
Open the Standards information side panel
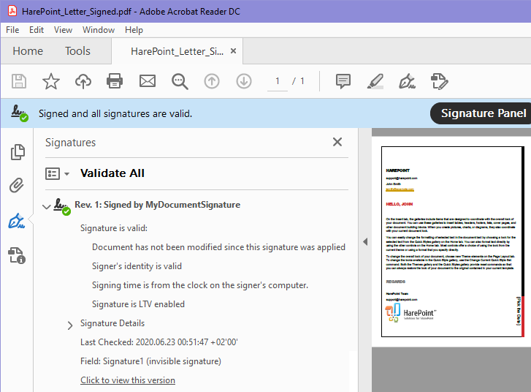(17, 255)
